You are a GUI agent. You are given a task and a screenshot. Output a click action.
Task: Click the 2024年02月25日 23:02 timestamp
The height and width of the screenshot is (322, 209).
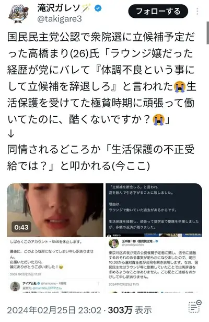pos(54,310)
